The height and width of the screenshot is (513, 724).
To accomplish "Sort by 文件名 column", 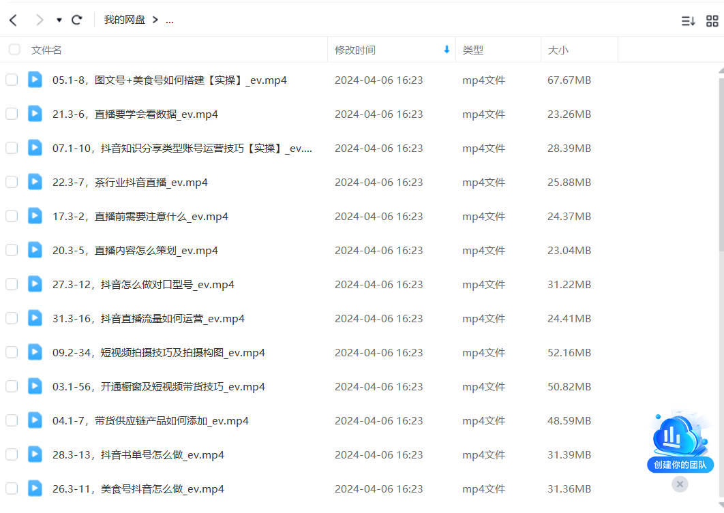I will [46, 50].
